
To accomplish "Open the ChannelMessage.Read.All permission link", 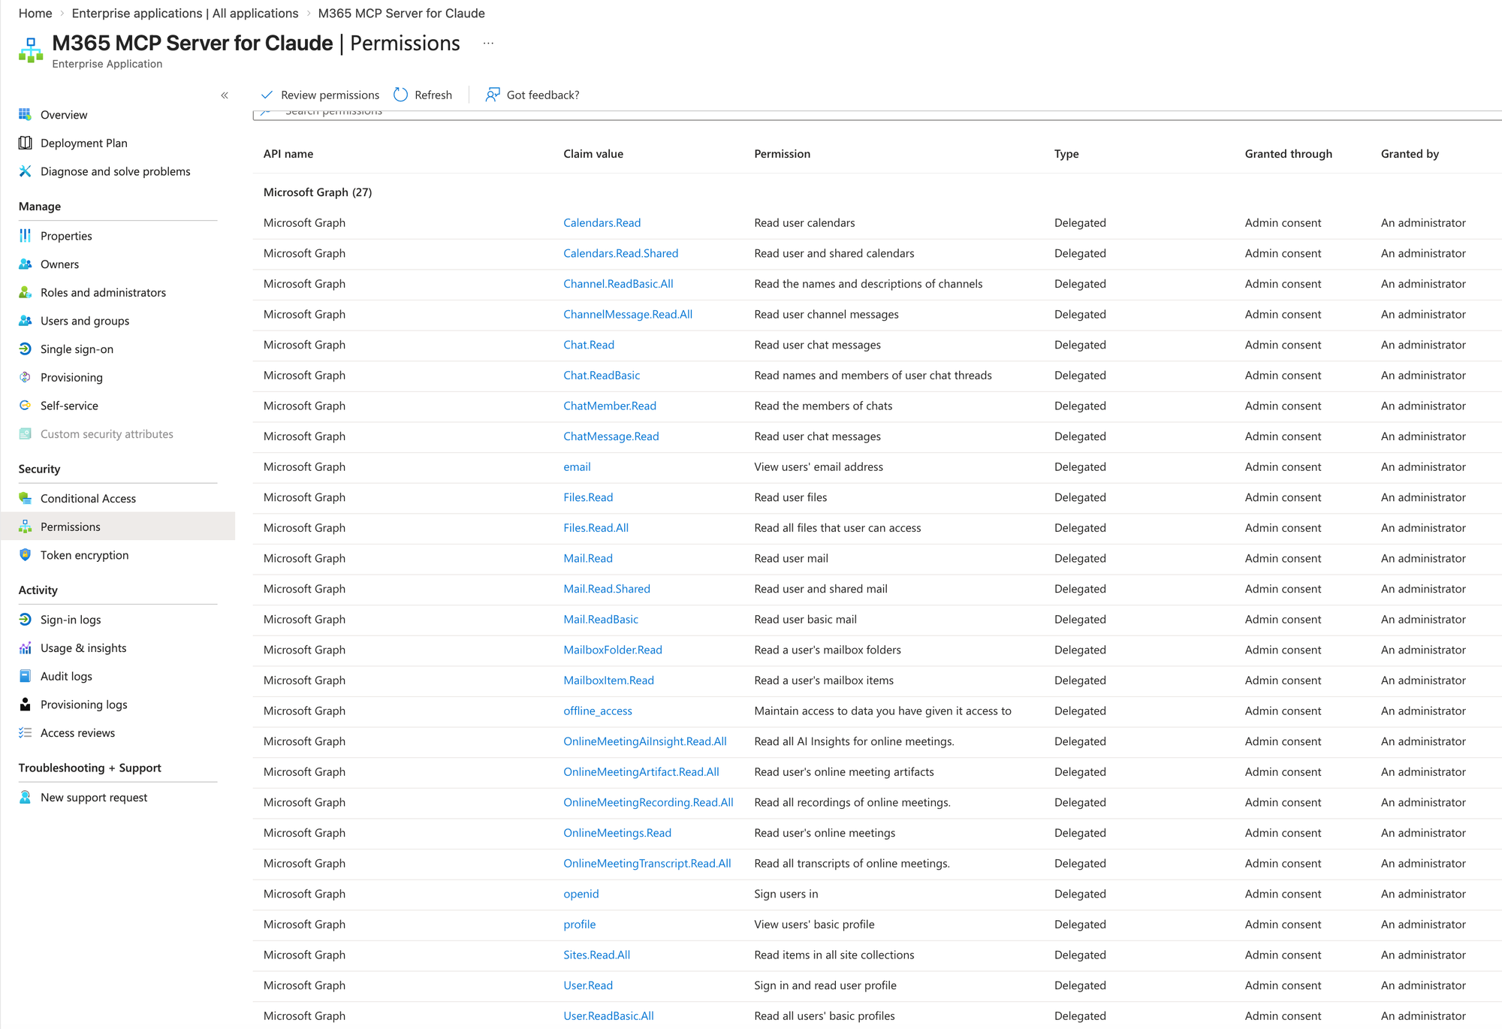I will point(628,314).
